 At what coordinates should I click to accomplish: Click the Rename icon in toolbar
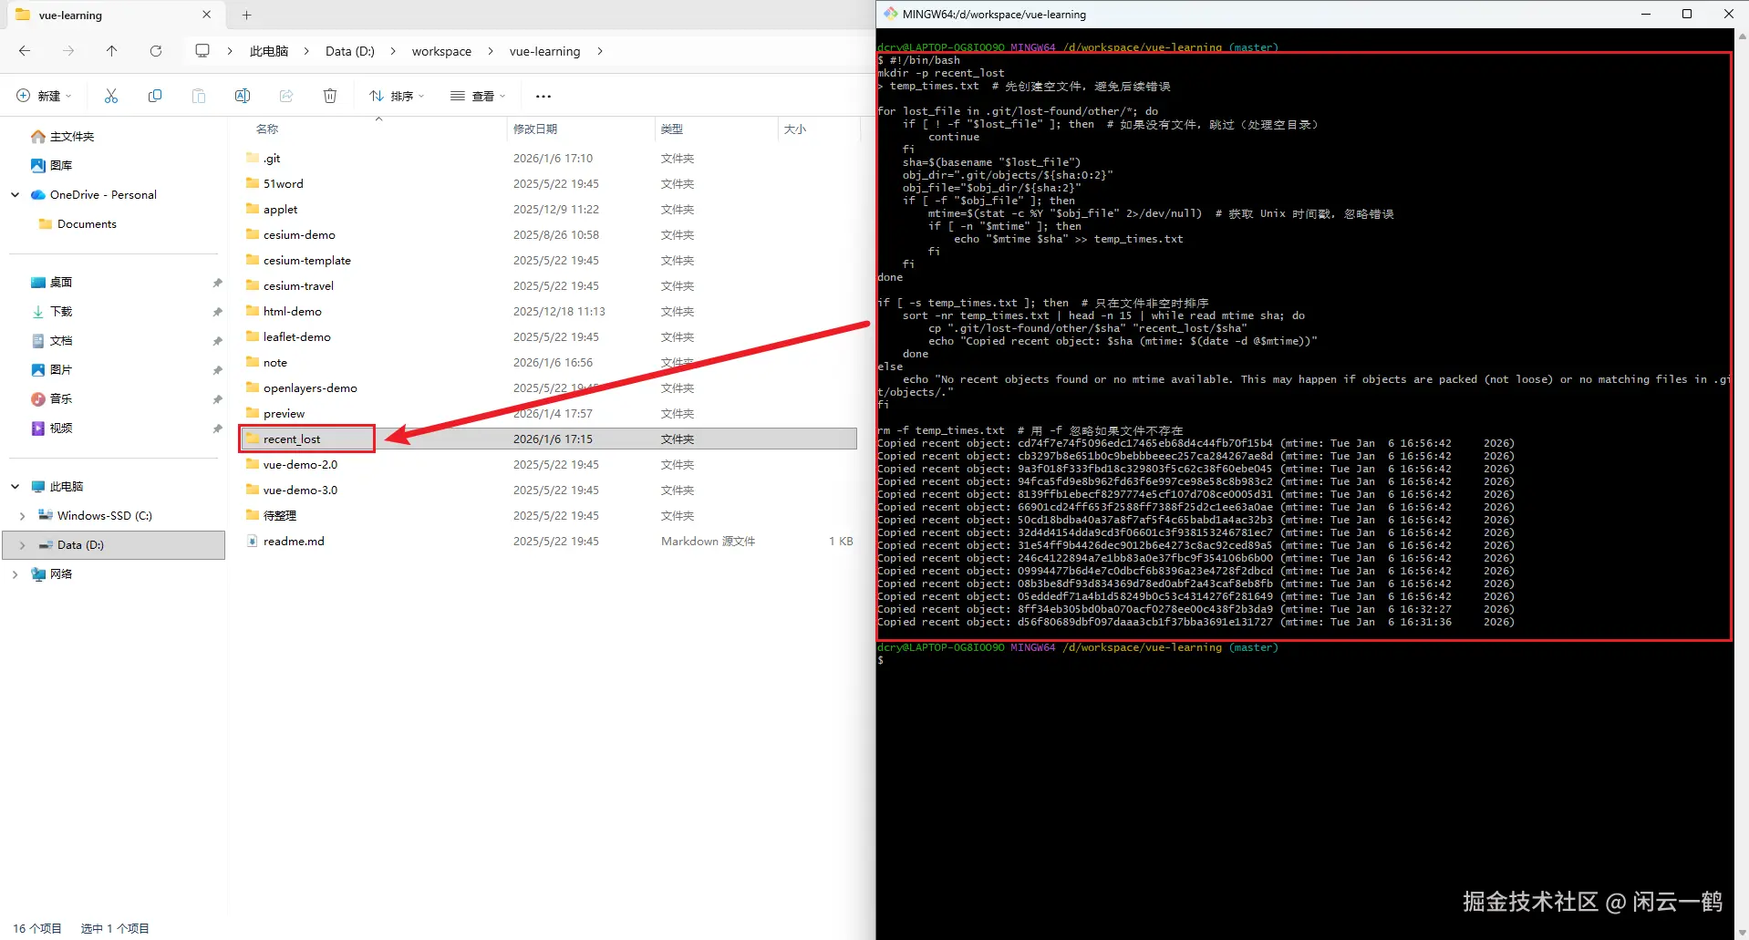pos(243,96)
